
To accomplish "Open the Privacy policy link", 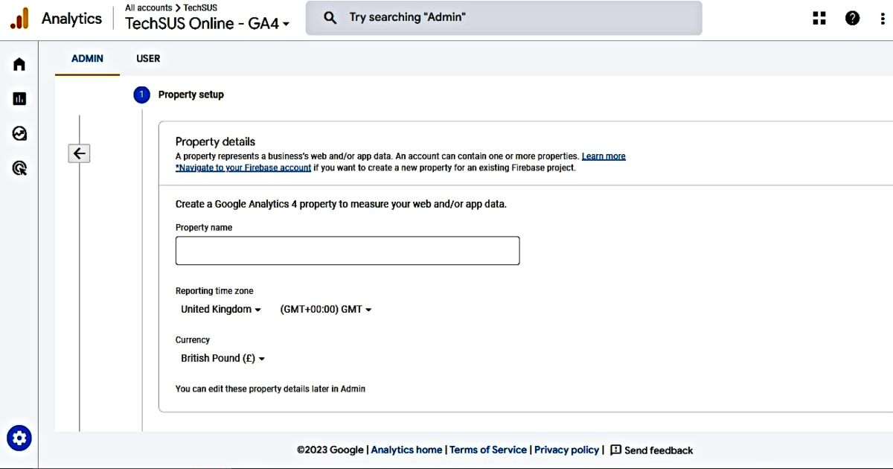I will click(x=566, y=450).
